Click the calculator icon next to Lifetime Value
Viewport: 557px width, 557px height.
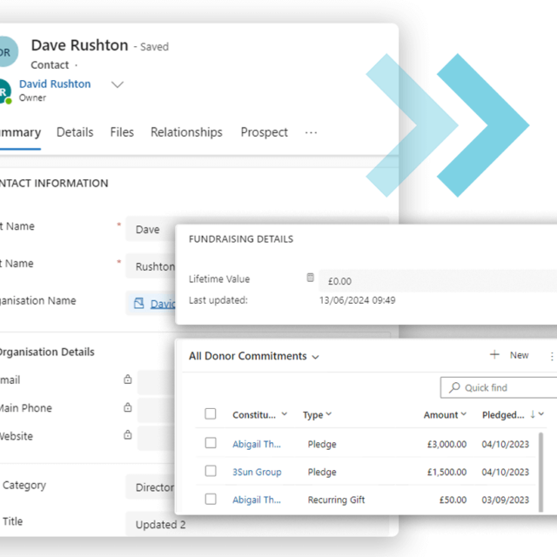click(x=310, y=278)
